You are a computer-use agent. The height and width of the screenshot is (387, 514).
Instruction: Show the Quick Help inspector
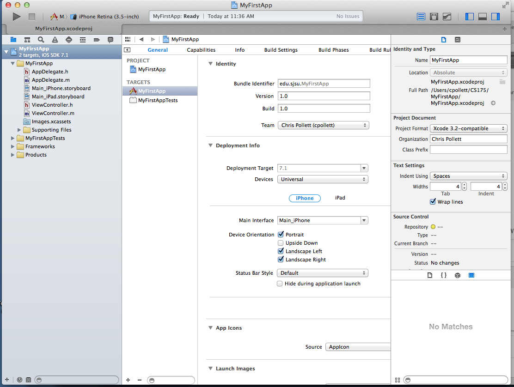click(458, 40)
